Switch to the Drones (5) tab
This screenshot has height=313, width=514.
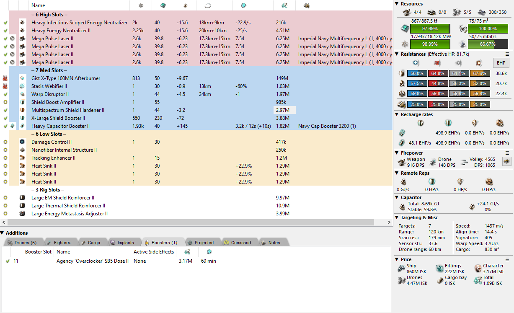[x=22, y=243]
